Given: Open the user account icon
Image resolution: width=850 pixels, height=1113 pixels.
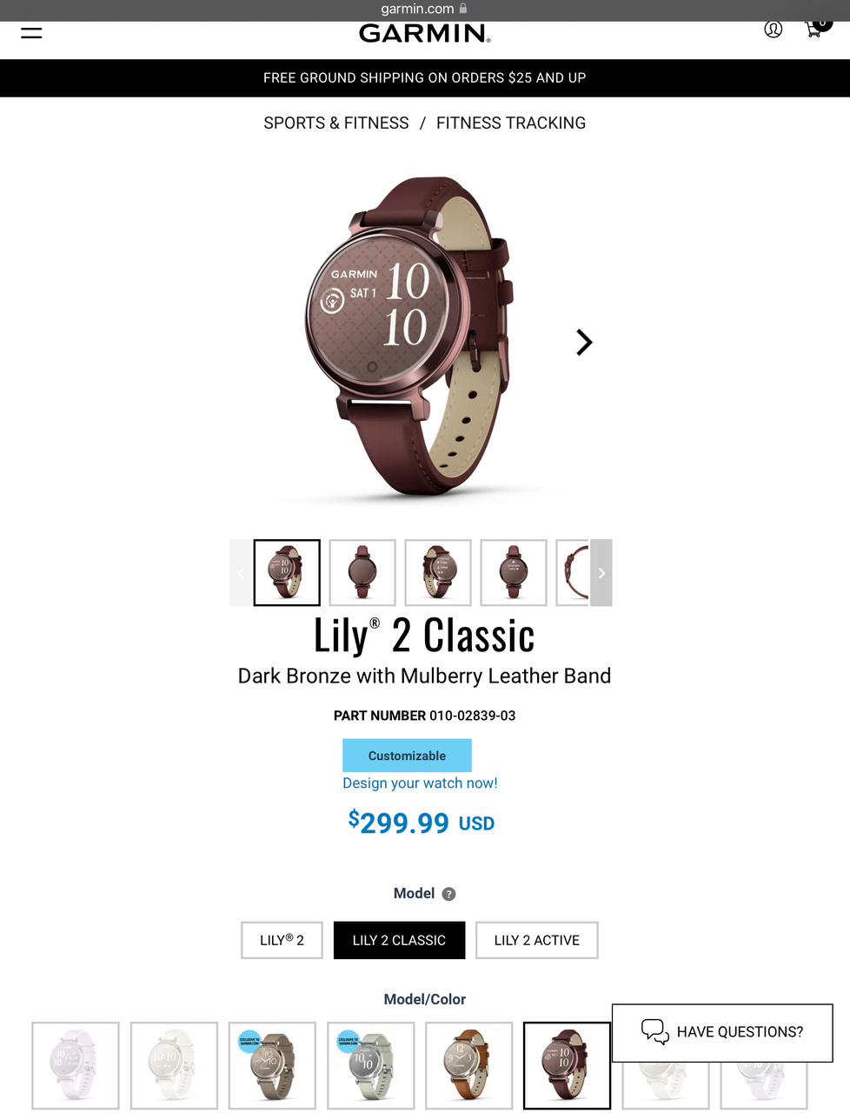Looking at the screenshot, I should pyautogui.click(x=773, y=30).
